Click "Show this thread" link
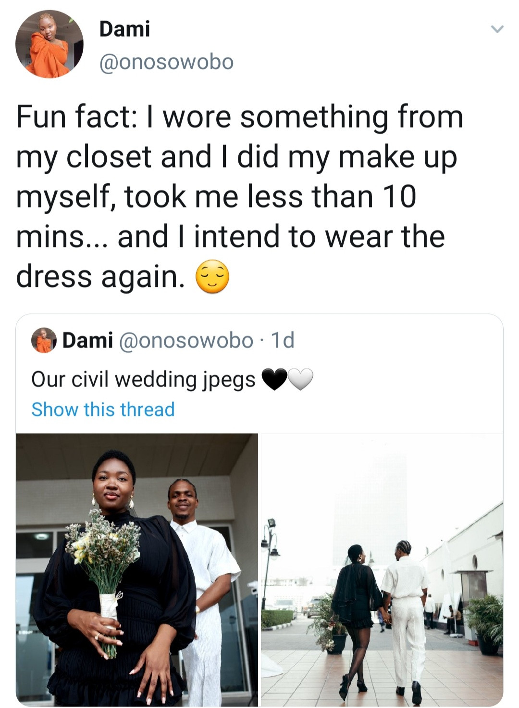This screenshot has width=519, height=708. (x=103, y=409)
